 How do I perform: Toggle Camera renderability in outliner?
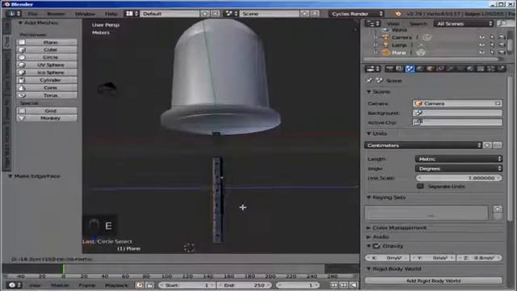[x=502, y=37]
